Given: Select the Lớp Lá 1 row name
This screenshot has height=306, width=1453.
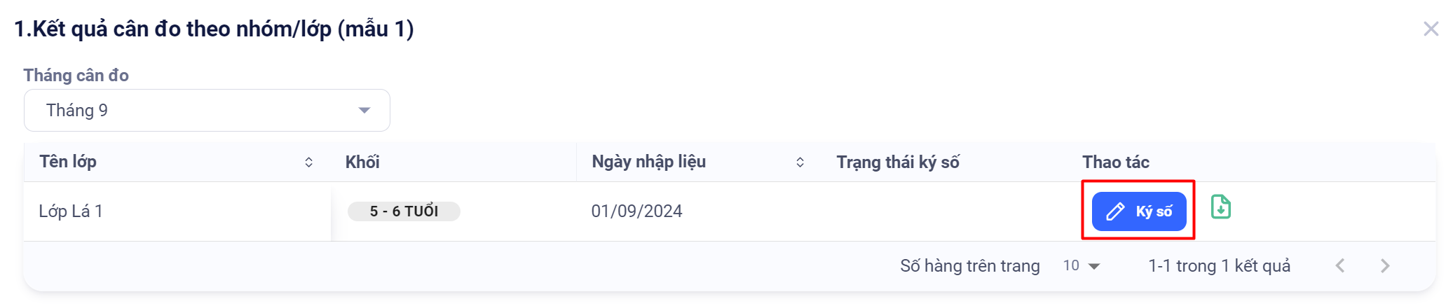Looking at the screenshot, I should click(71, 211).
